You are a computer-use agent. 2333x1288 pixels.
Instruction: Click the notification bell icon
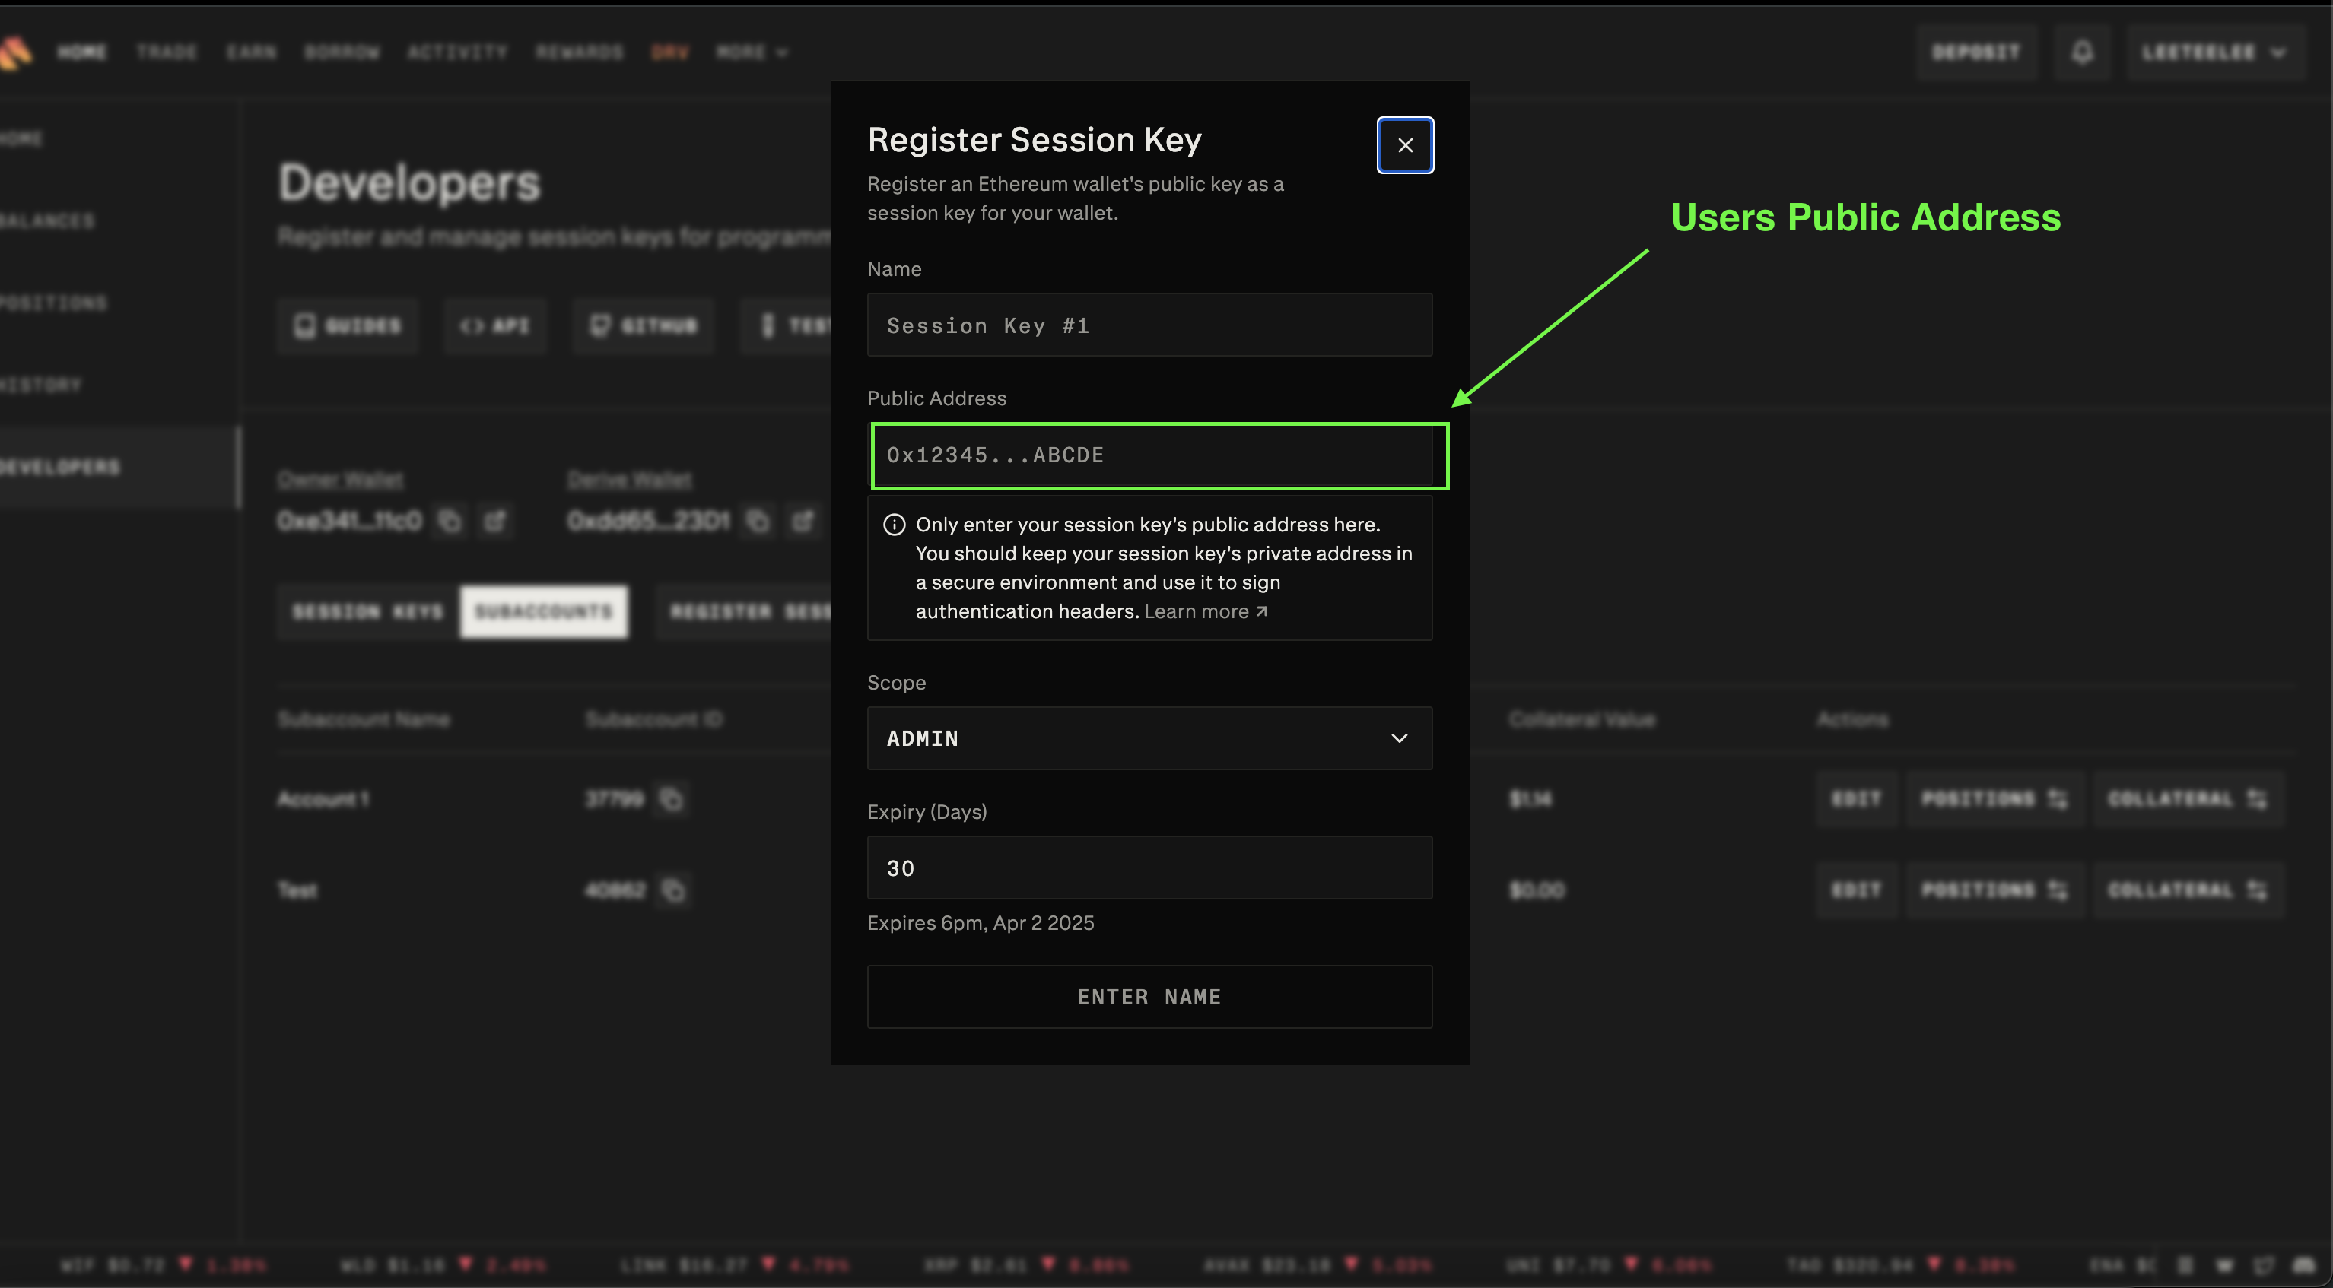tap(2082, 52)
